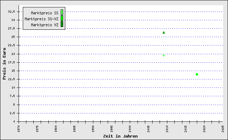Click the y-axis value 17.5
The image size is (228, 140).
[x=11, y=62]
